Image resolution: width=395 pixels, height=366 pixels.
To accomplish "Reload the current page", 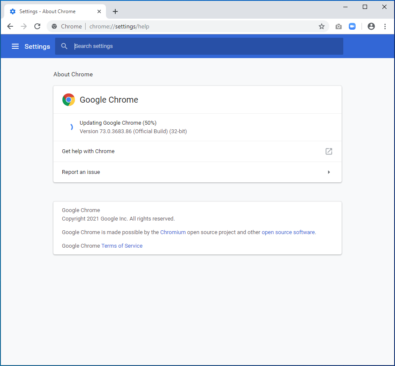I will point(37,26).
